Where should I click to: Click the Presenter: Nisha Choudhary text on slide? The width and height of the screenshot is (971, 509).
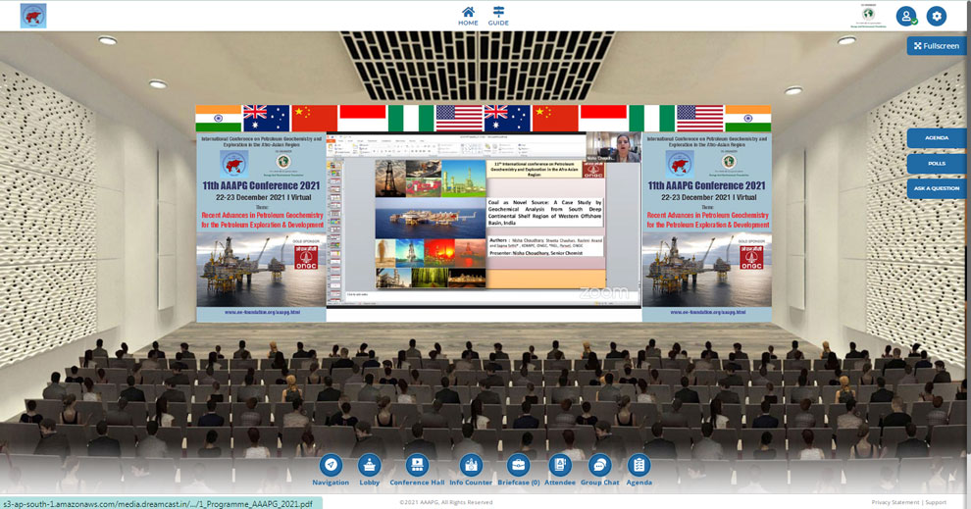(x=537, y=253)
